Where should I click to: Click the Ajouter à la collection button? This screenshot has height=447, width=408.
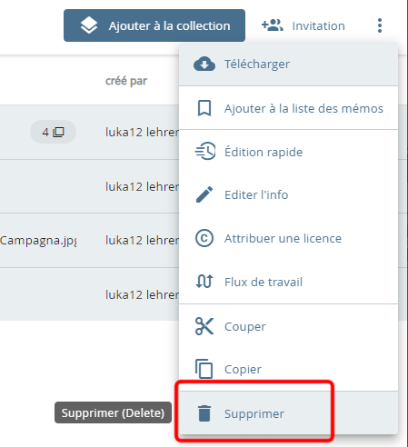point(154,25)
